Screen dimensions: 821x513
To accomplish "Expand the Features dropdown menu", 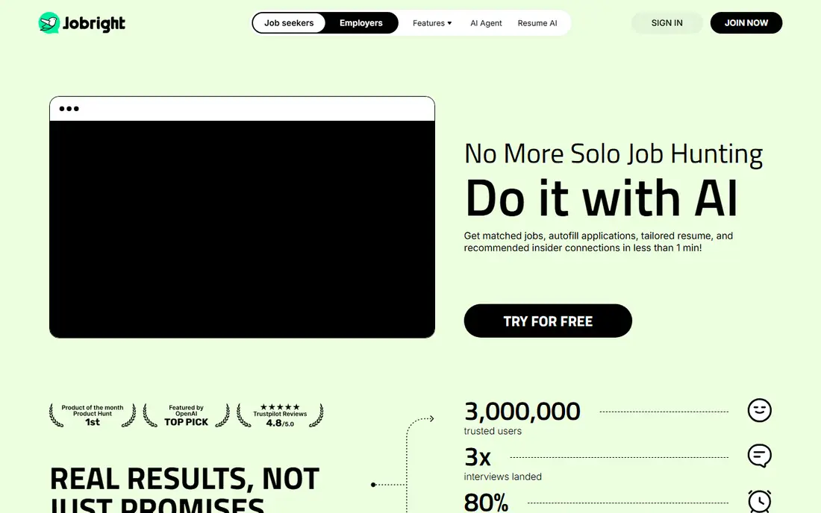I will 432,23.
